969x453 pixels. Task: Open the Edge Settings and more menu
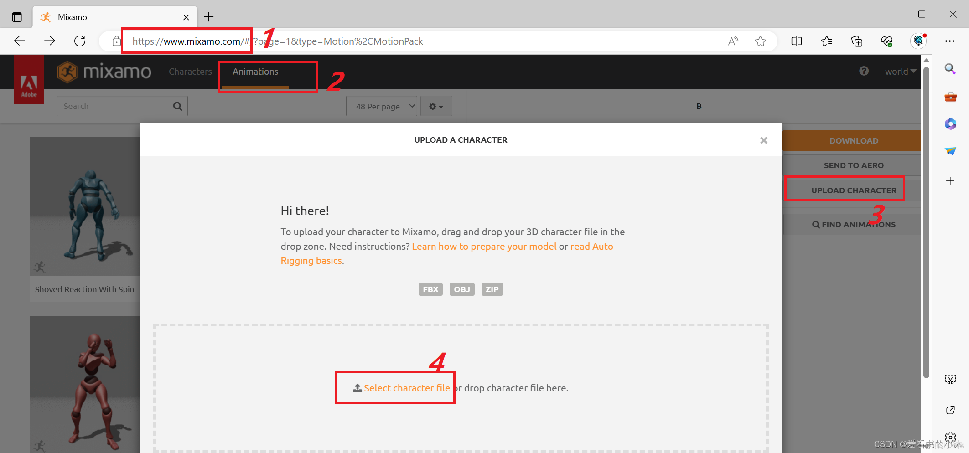[x=950, y=41]
